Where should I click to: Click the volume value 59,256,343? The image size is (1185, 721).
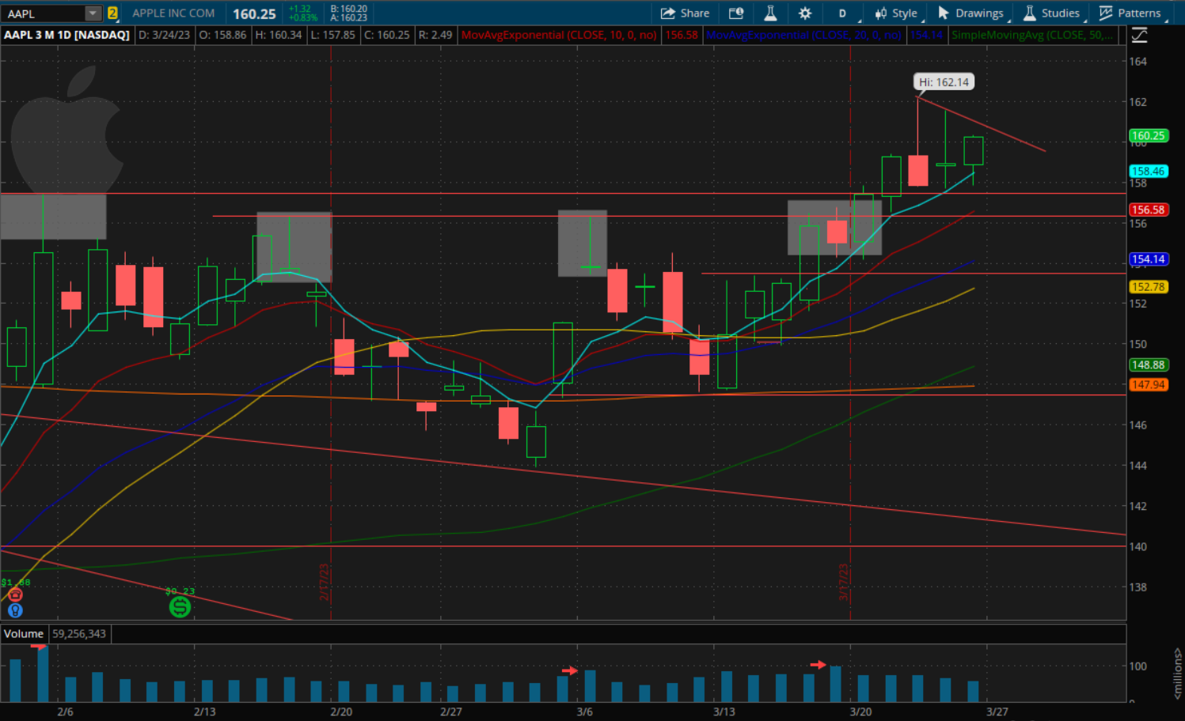coord(79,634)
